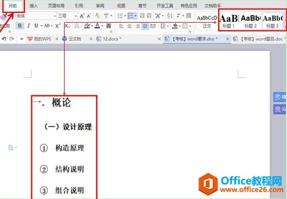Open strikethrough options dropdown arrow
Image resolution: width=287 pixels, height=199 pixels.
tap(52, 26)
